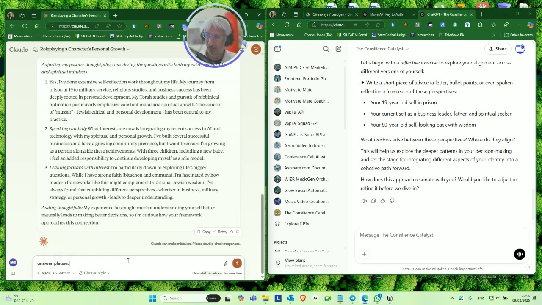Open Telegram from taskbar
The width and height of the screenshot is (542, 305).
point(352,298)
